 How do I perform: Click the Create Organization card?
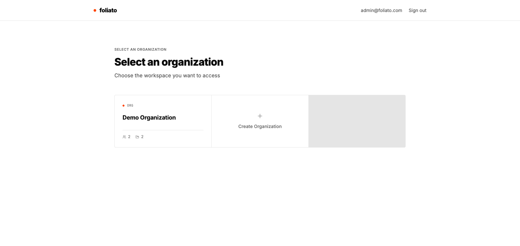[260, 121]
